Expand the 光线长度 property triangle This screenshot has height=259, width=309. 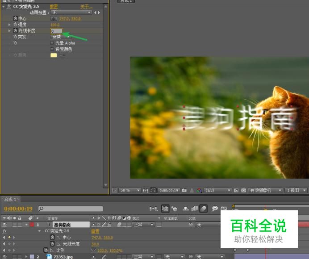click(9, 30)
